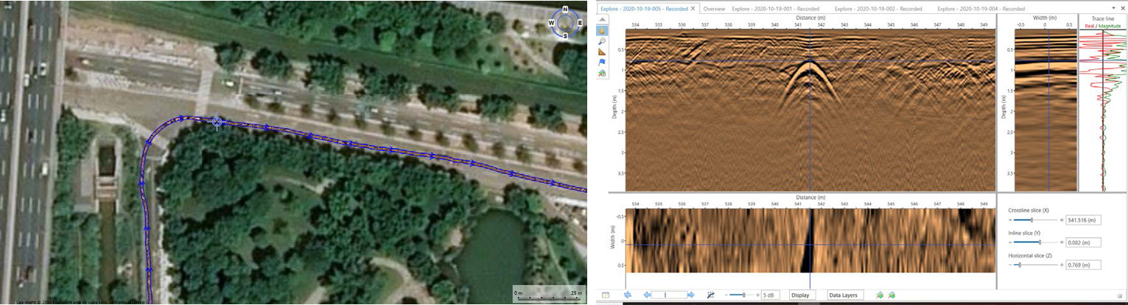Select the zoom magnifier tool
The width and height of the screenshot is (1128, 305).
603,42
